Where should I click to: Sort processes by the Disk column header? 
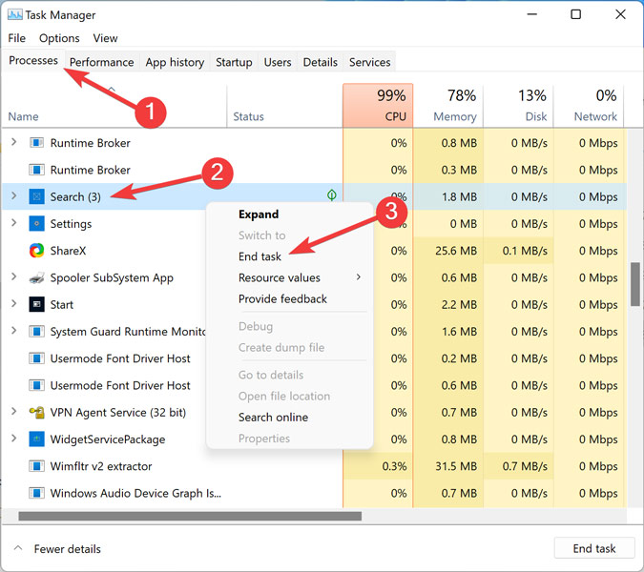point(518,106)
